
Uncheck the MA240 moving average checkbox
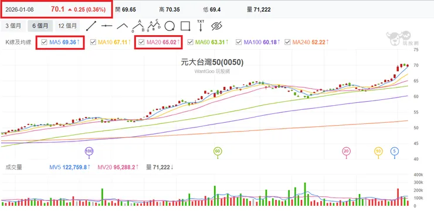(x=287, y=42)
